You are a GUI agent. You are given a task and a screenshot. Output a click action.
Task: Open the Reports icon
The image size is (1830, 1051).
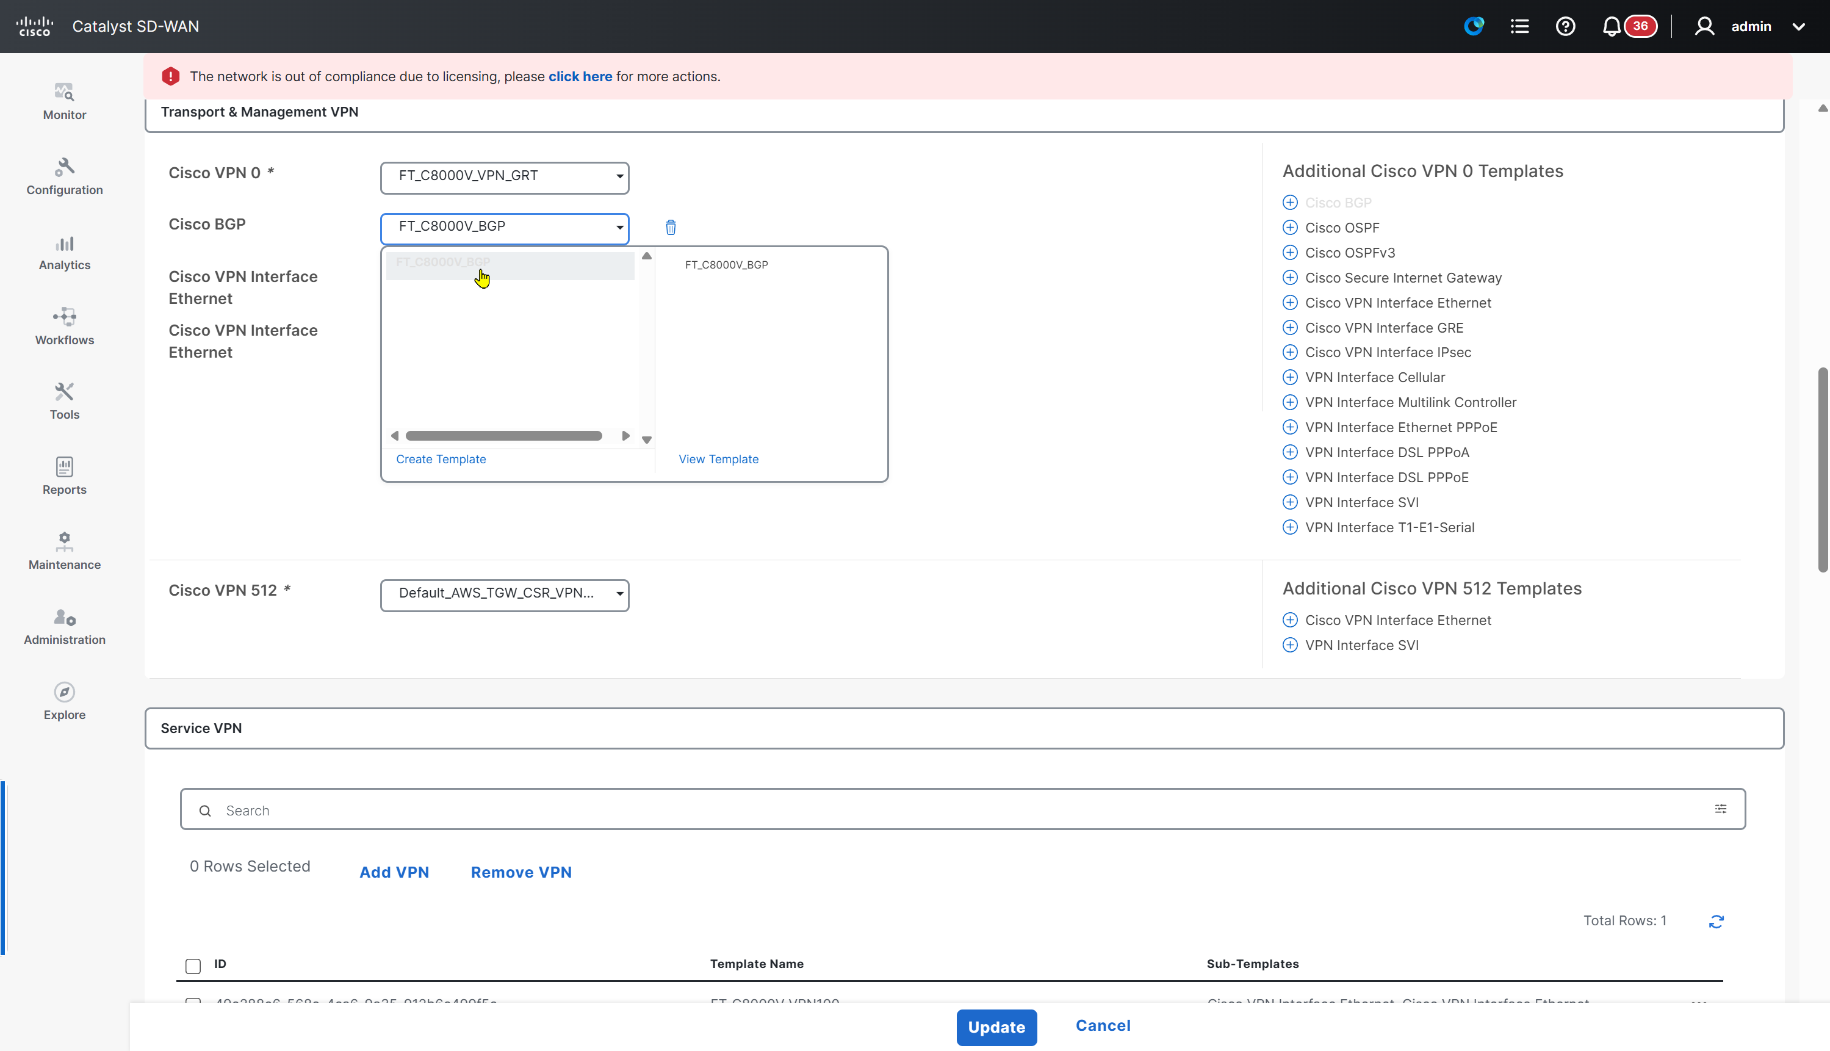click(64, 467)
